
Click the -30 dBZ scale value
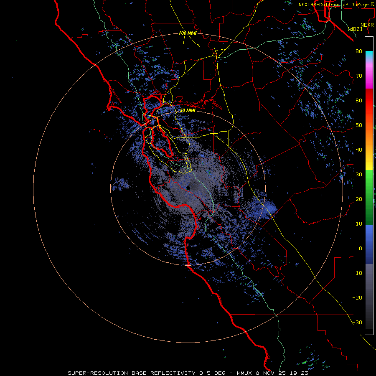[x=357, y=322]
